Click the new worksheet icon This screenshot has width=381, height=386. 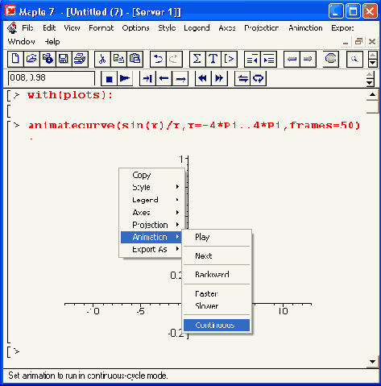pos(15,59)
